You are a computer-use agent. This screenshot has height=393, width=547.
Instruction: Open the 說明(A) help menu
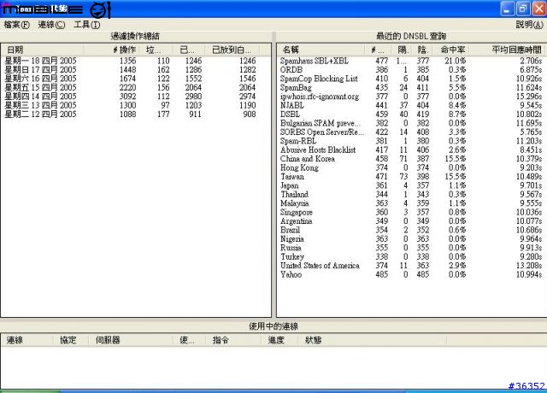coord(530,25)
